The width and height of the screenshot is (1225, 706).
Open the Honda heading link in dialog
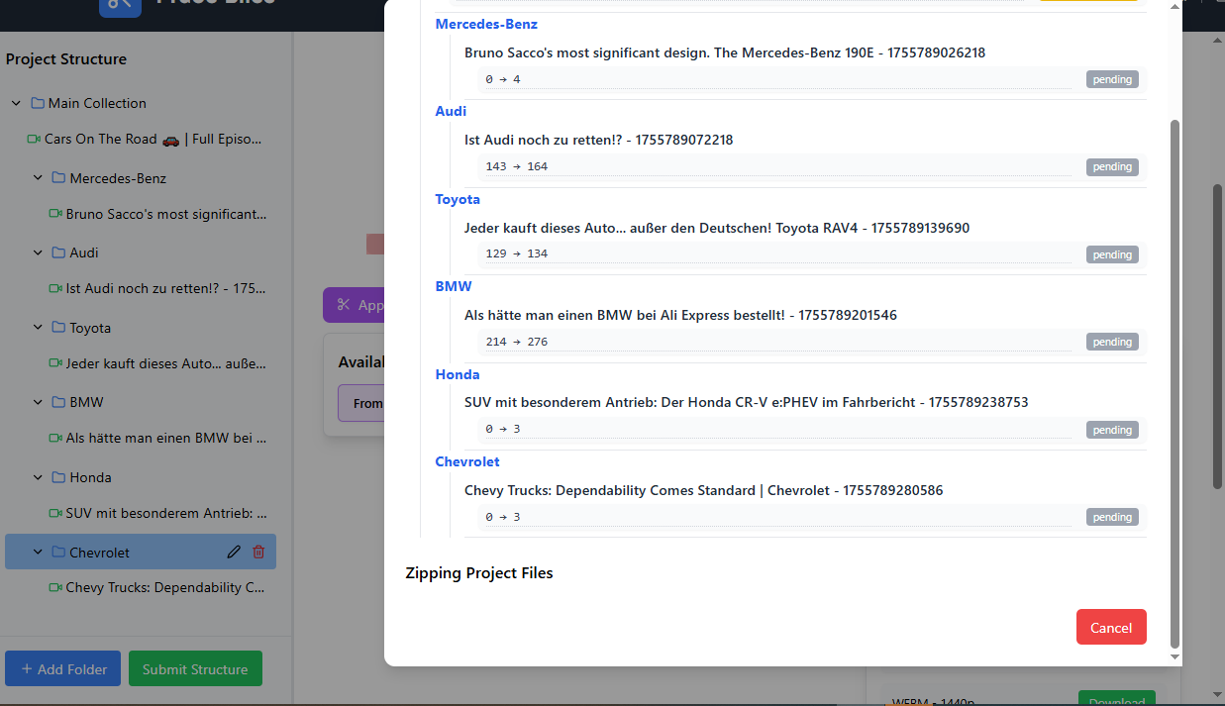click(458, 374)
